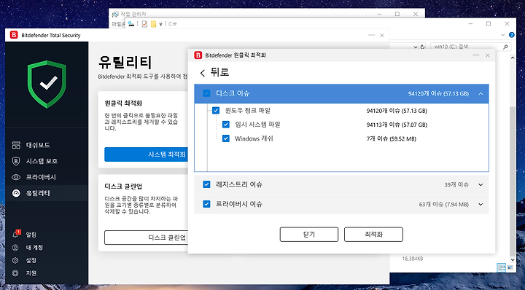
Task: Click the Explorer address refresh icon
Action: coord(422,47)
